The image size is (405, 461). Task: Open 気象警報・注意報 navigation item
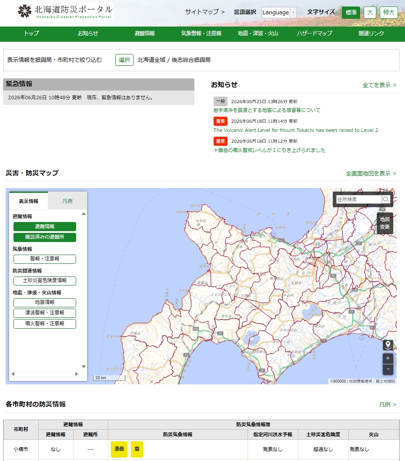(201, 34)
